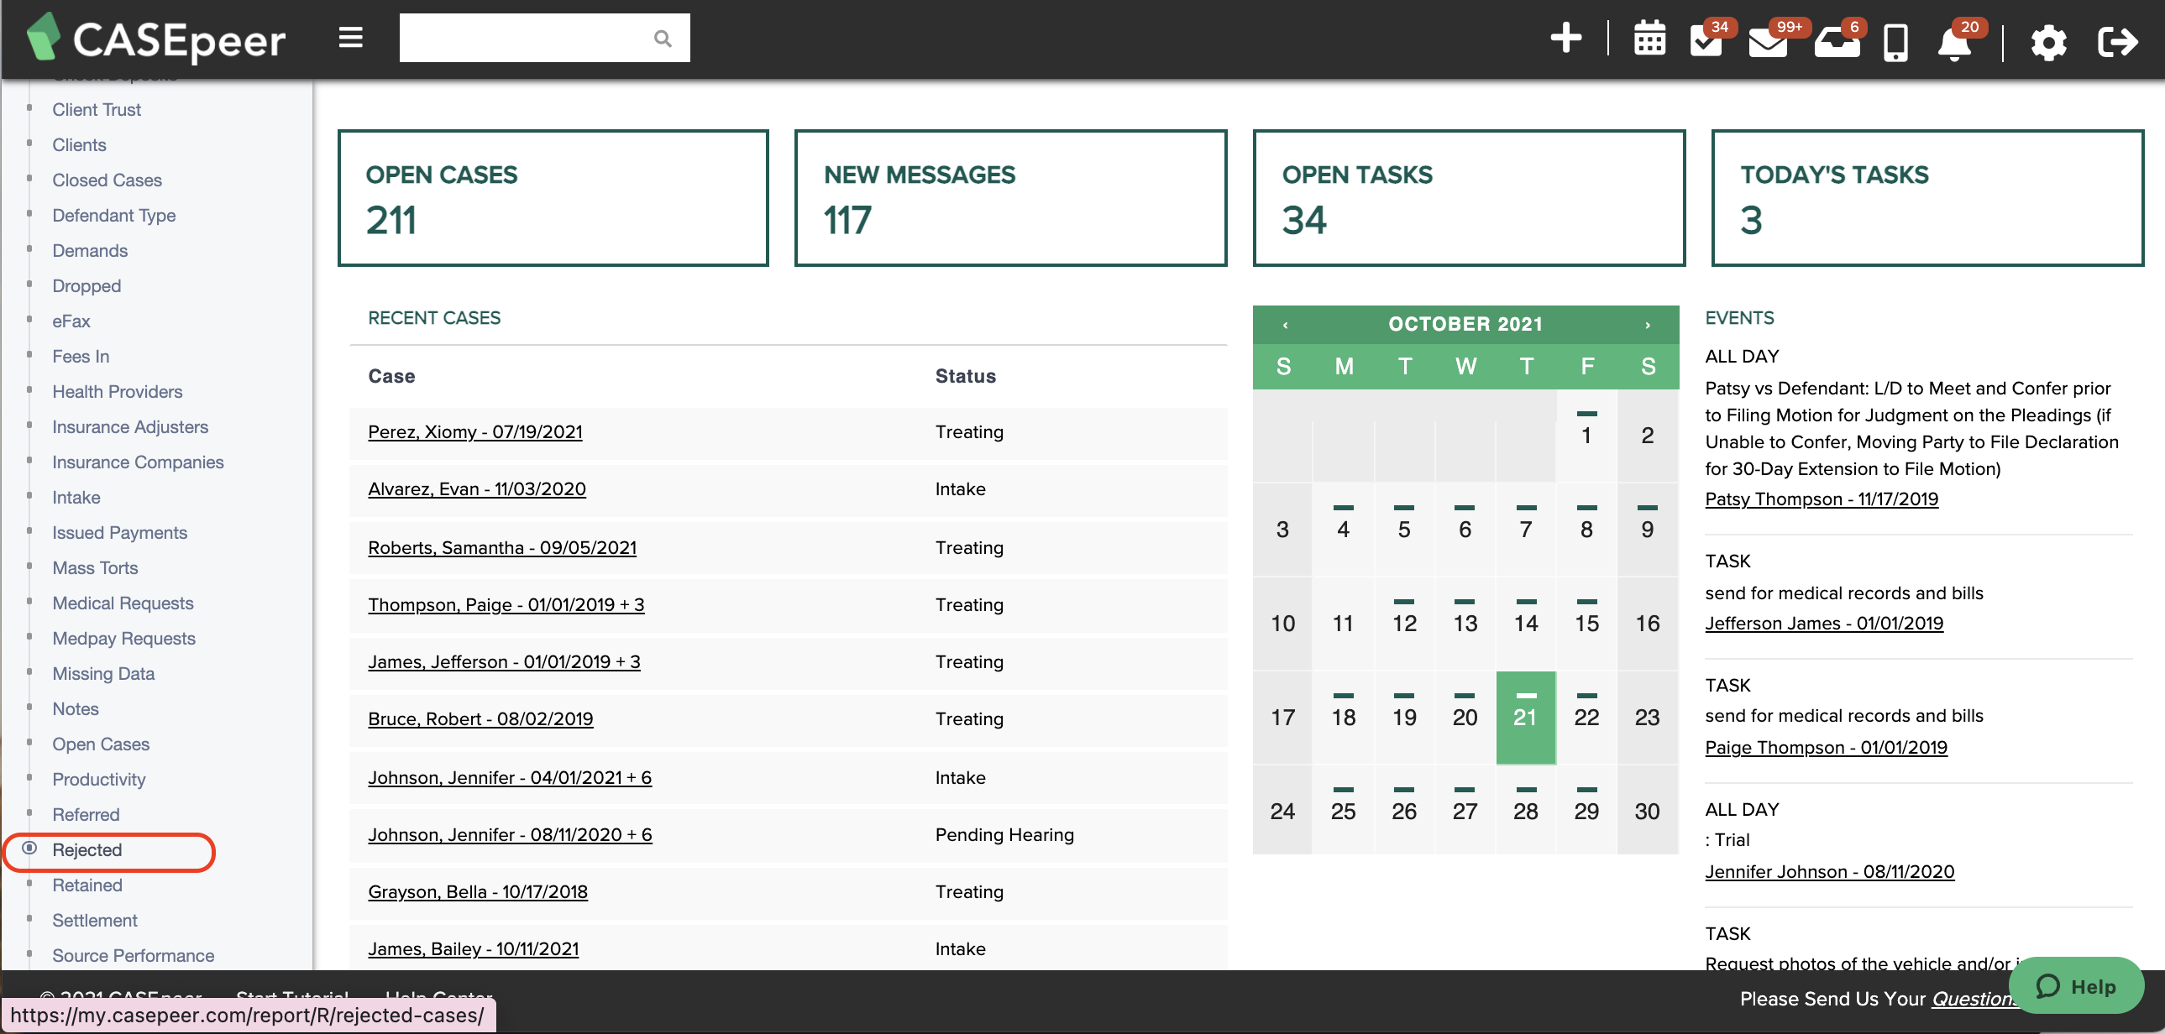Open the Open Cases 211 tile

553,198
